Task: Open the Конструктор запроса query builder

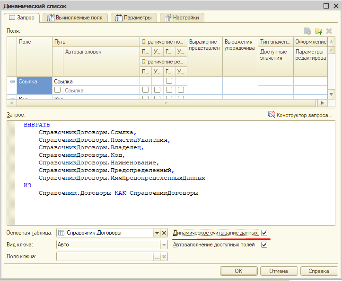Action: (300, 115)
